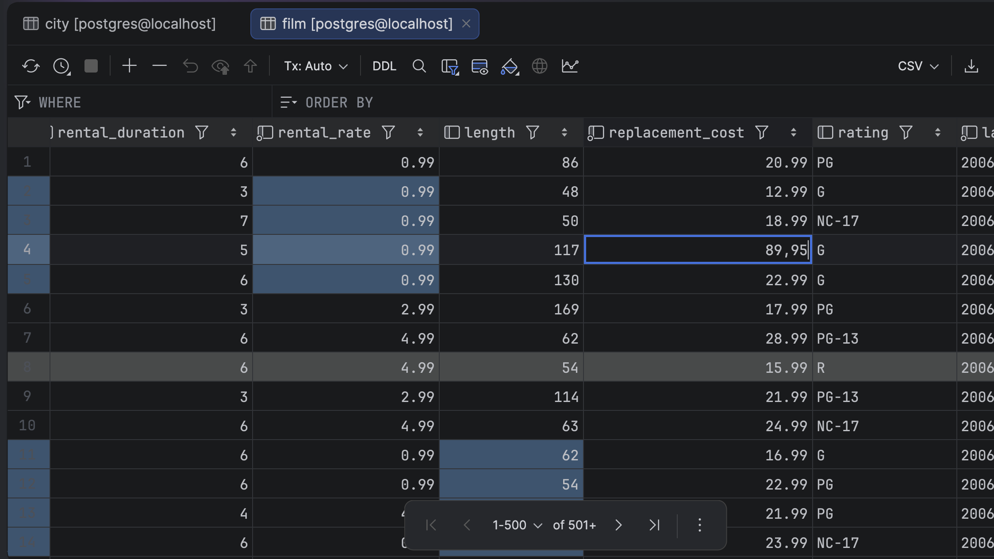The image size is (994, 559).
Task: Expand the CSV export format dropdown
Action: click(918, 66)
